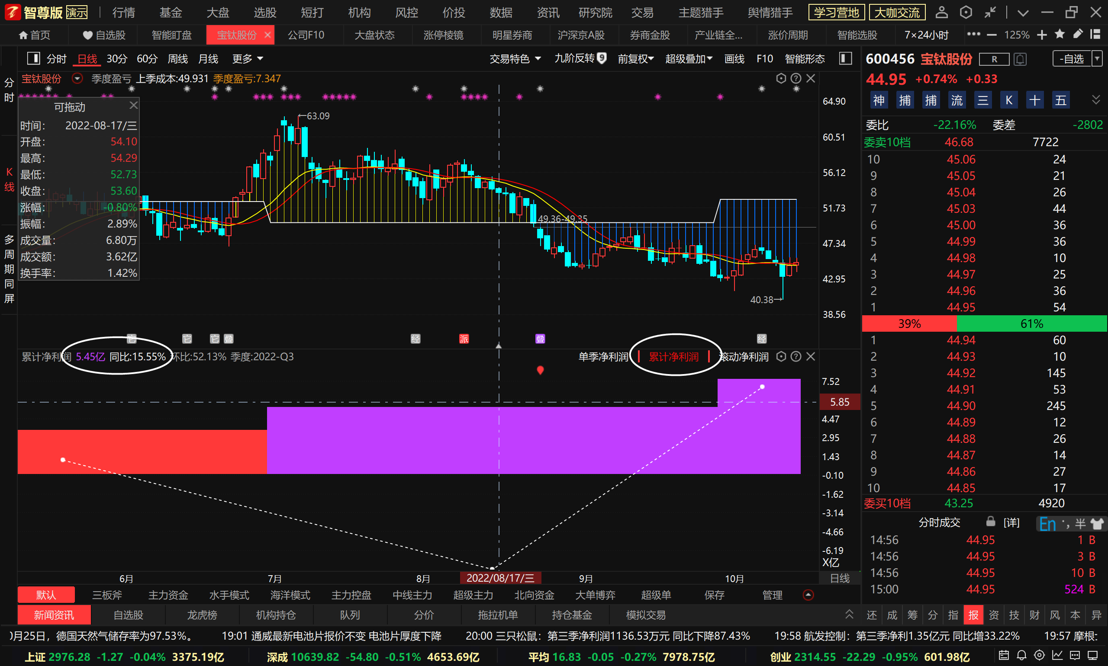The height and width of the screenshot is (666, 1108).
Task: Click the compress-arrows icon in the title bar
Action: click(990, 12)
